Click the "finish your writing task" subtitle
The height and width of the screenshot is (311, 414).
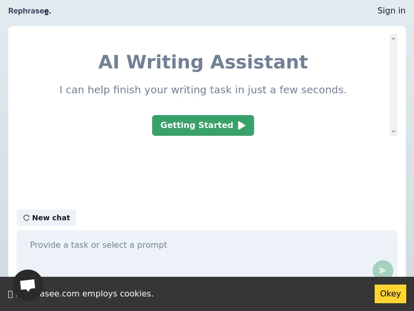click(x=203, y=90)
